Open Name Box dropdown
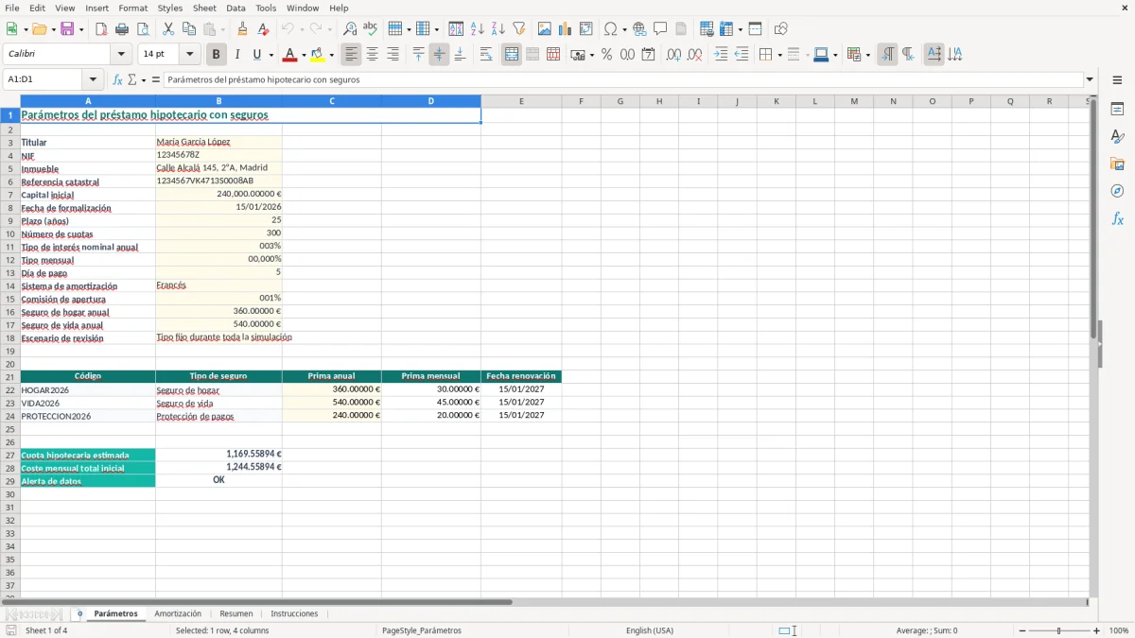1135x638 pixels. click(x=93, y=80)
